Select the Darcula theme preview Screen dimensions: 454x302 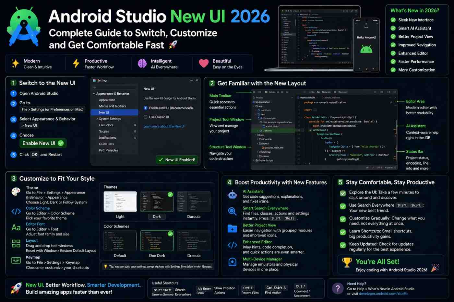tap(194, 202)
